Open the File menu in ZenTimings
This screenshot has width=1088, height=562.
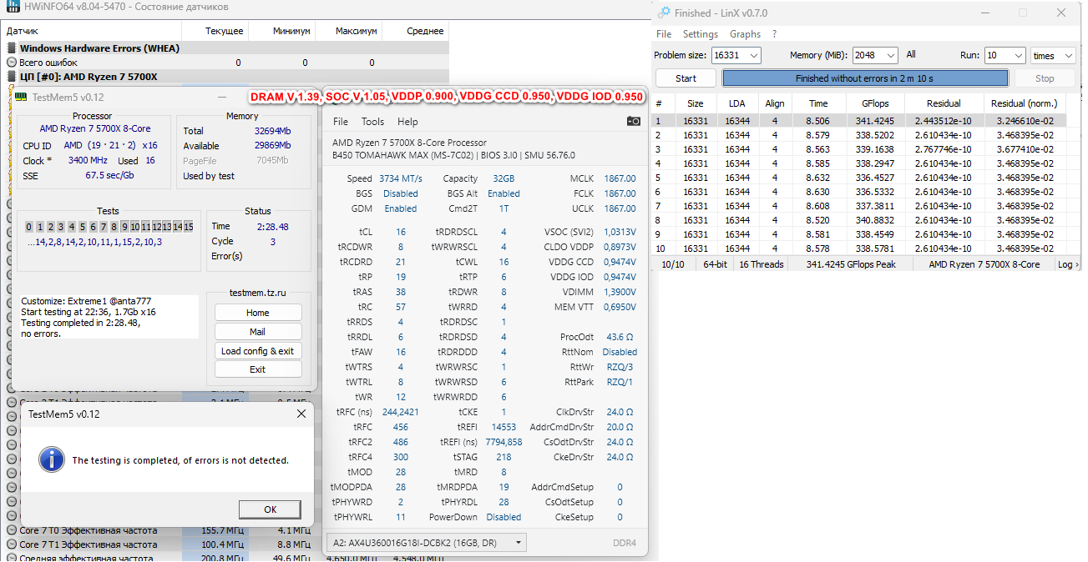[x=340, y=122]
